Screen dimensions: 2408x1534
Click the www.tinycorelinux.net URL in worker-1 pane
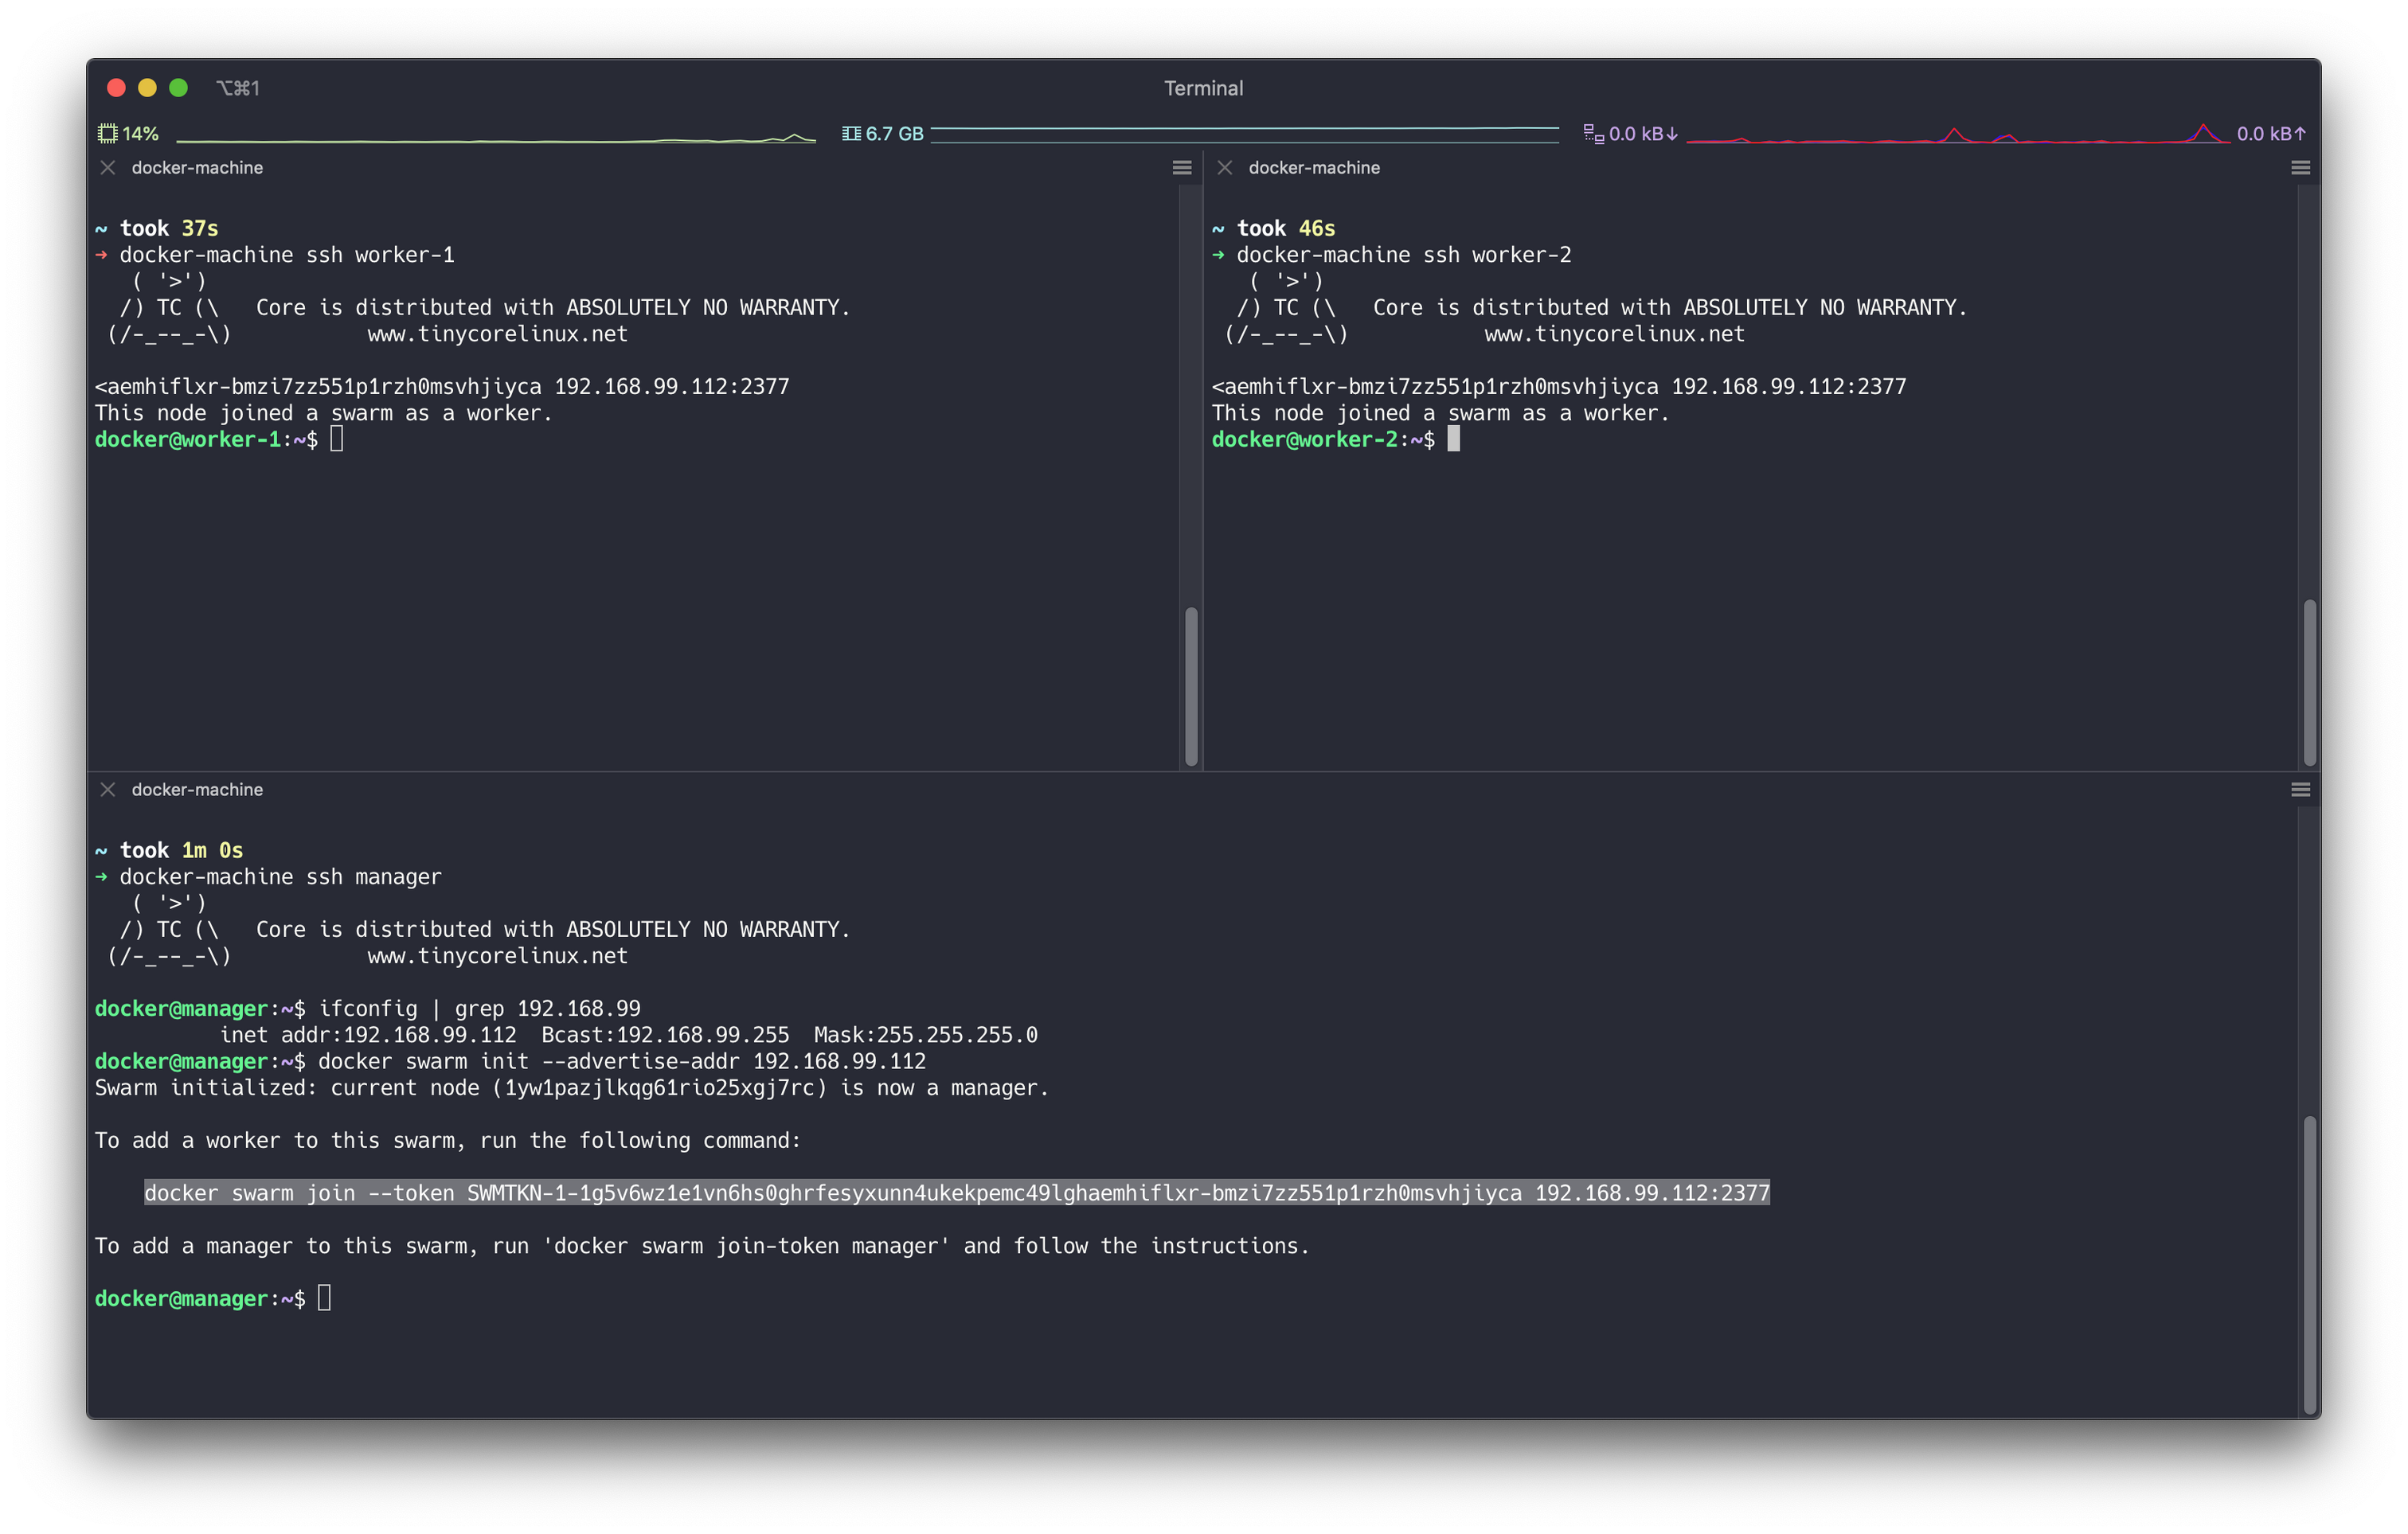[x=497, y=333]
